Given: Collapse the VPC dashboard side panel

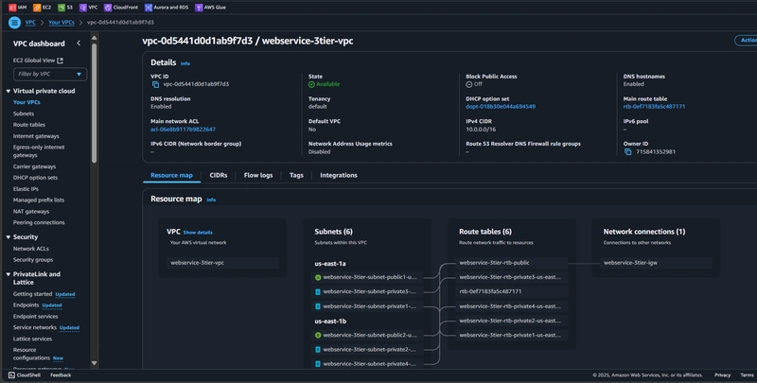Looking at the screenshot, I should 79,44.
